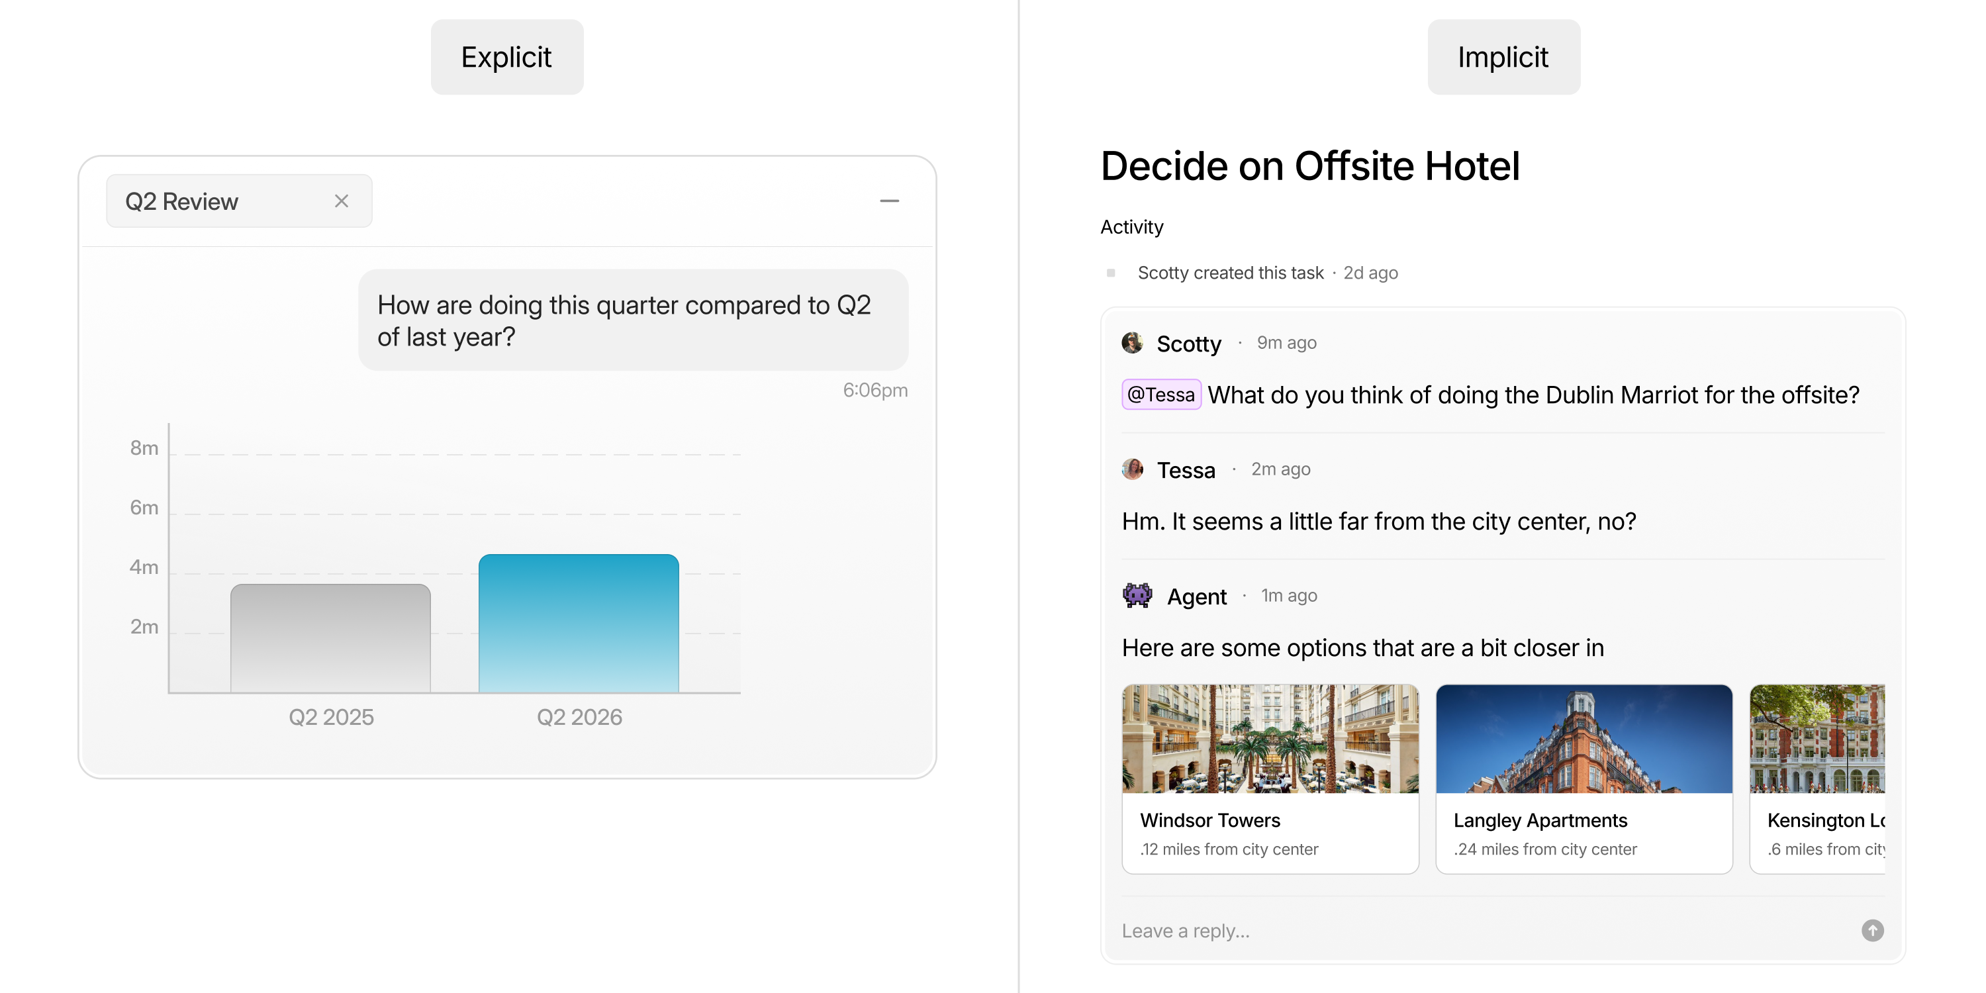Click the Decide on Offsite Hotel title

pyautogui.click(x=1310, y=165)
